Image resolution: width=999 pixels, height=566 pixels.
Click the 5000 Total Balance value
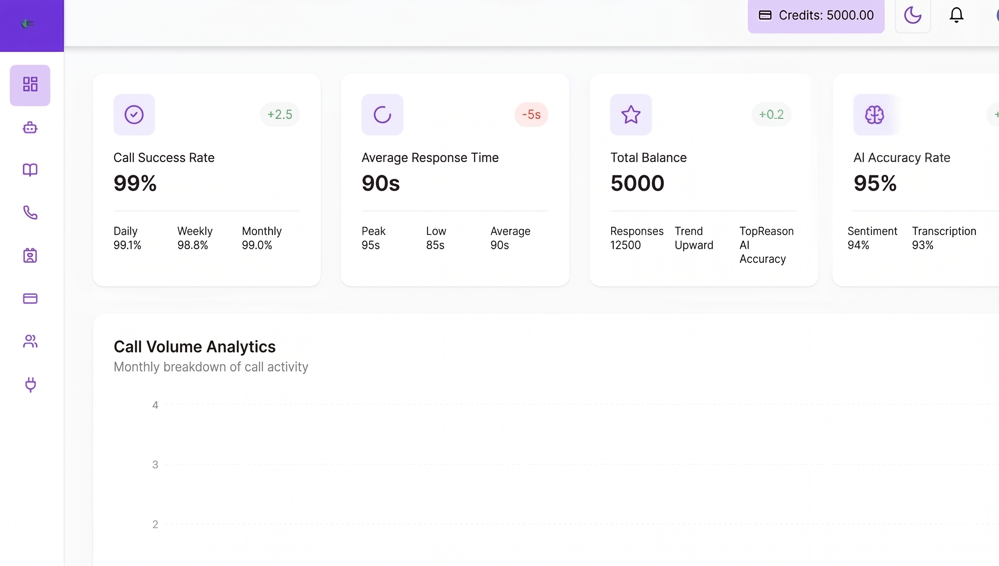point(638,183)
